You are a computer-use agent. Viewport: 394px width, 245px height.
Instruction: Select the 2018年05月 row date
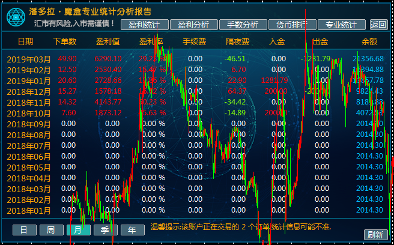[29, 168]
